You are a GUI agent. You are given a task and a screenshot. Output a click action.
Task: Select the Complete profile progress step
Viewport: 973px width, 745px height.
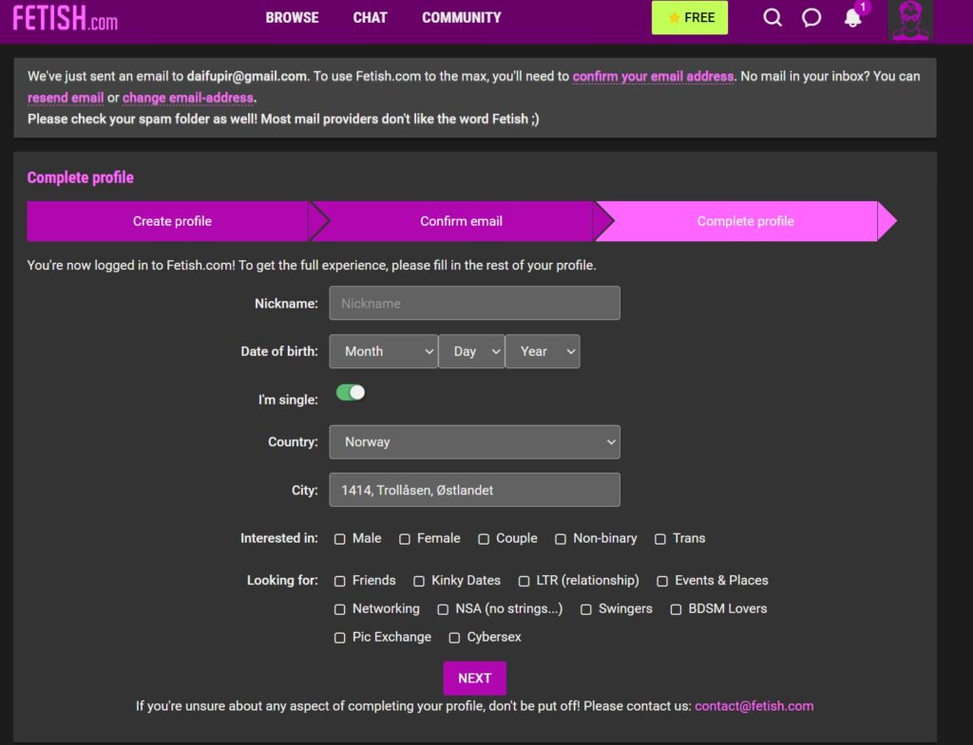[x=745, y=221]
